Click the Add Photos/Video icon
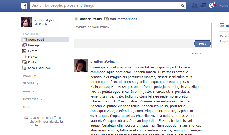The image size is (229, 135). point(106,19)
